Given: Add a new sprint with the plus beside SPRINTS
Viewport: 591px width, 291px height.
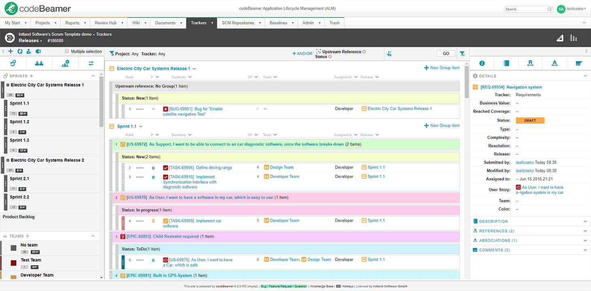Looking at the screenshot, I should pyautogui.click(x=32, y=76).
